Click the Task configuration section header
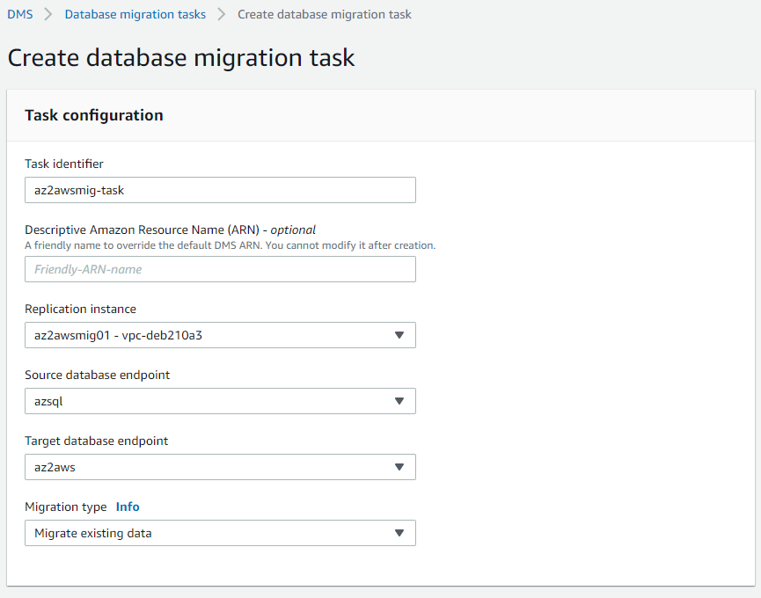Screen dimensions: 761x598 click(94, 115)
